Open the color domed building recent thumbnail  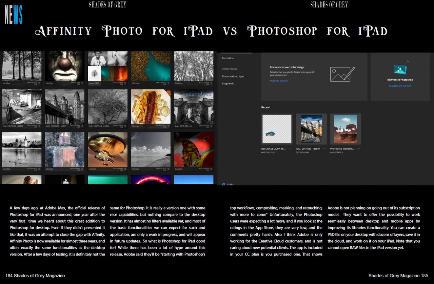(311, 129)
